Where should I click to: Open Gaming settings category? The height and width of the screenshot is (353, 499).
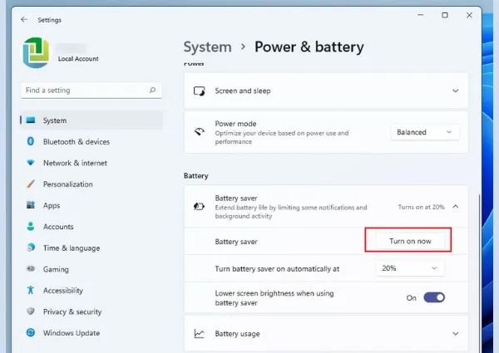coord(91,269)
